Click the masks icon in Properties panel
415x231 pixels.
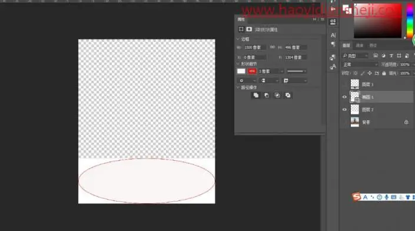coord(249,29)
